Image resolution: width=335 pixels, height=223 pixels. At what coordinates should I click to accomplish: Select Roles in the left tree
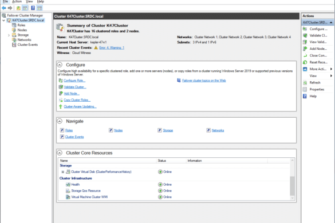click(21, 25)
